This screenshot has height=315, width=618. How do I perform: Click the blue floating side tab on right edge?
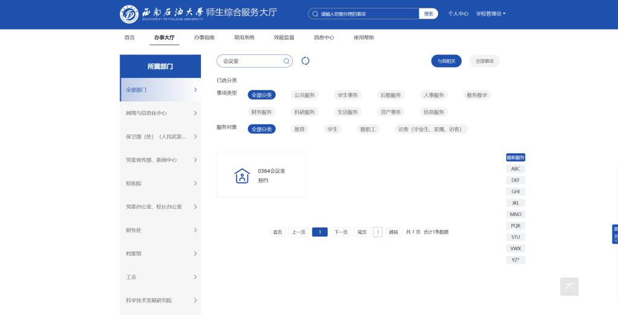615,234
